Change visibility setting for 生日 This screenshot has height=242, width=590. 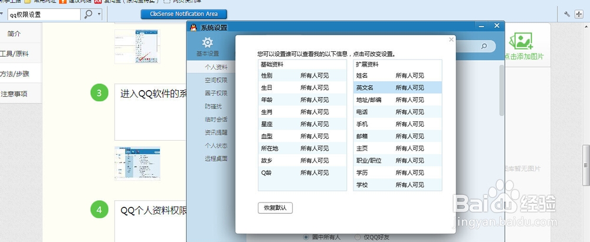pyautogui.click(x=314, y=88)
